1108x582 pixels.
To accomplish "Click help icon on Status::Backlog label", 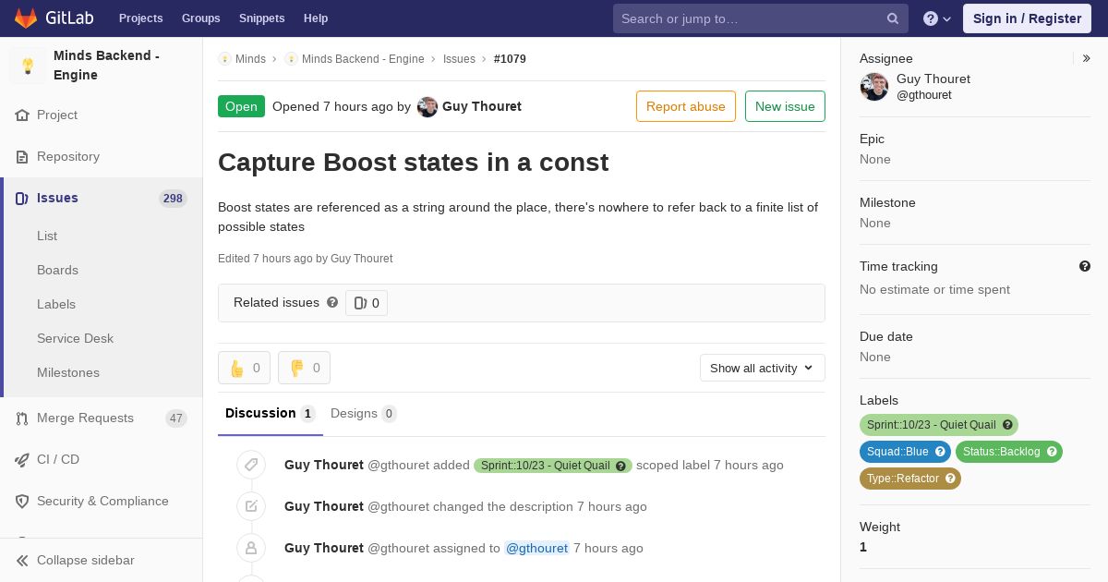I will click(x=1053, y=452).
